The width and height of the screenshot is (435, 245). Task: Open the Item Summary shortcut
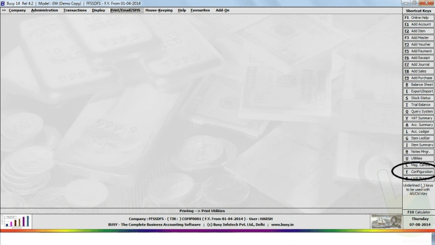[x=419, y=145]
